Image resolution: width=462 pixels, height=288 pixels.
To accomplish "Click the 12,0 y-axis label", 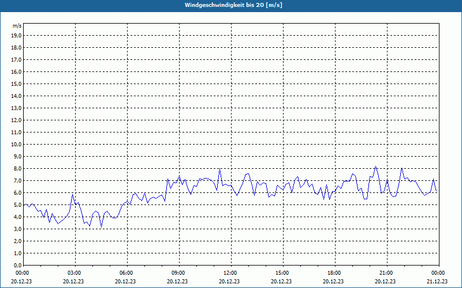I will (x=16, y=120).
